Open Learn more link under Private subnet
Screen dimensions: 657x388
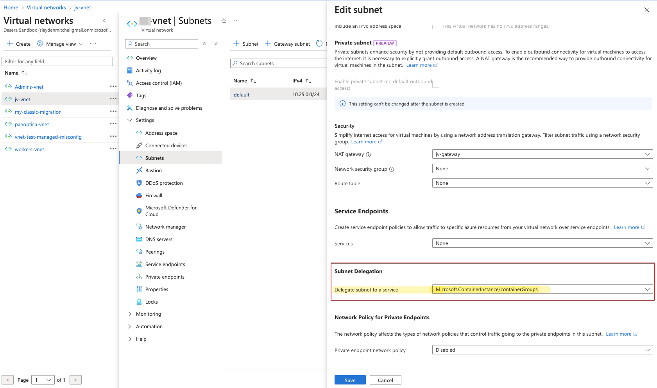tap(422, 65)
